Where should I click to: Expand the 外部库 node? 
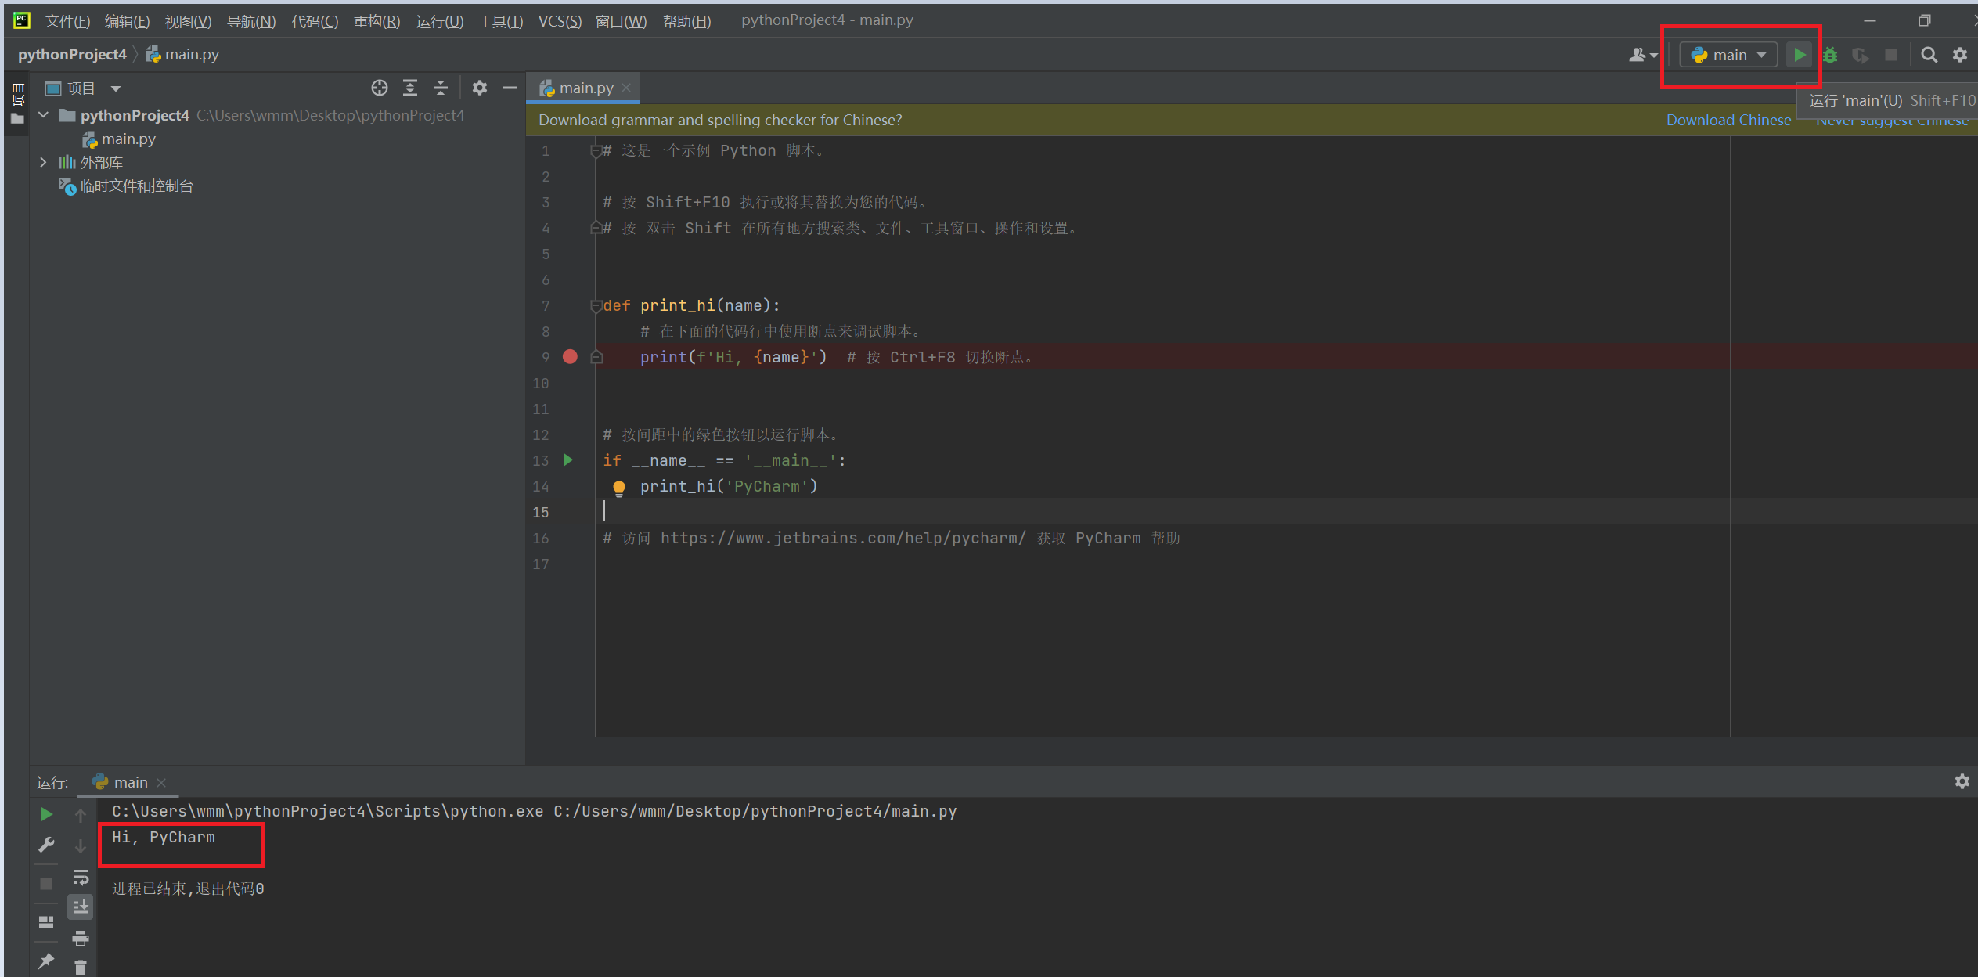44,162
